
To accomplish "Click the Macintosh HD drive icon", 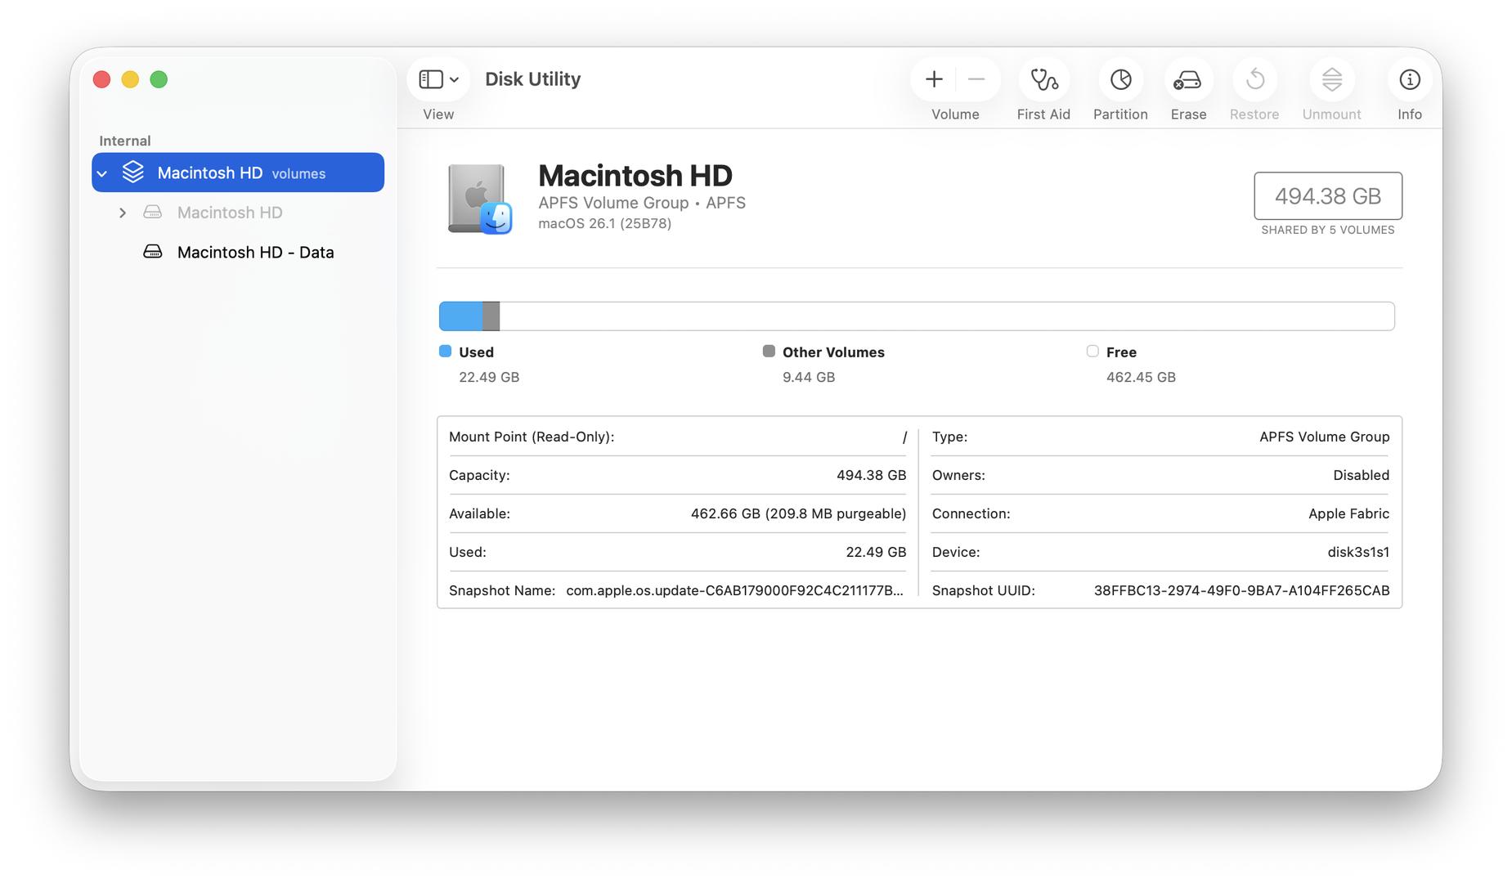I will coord(479,199).
